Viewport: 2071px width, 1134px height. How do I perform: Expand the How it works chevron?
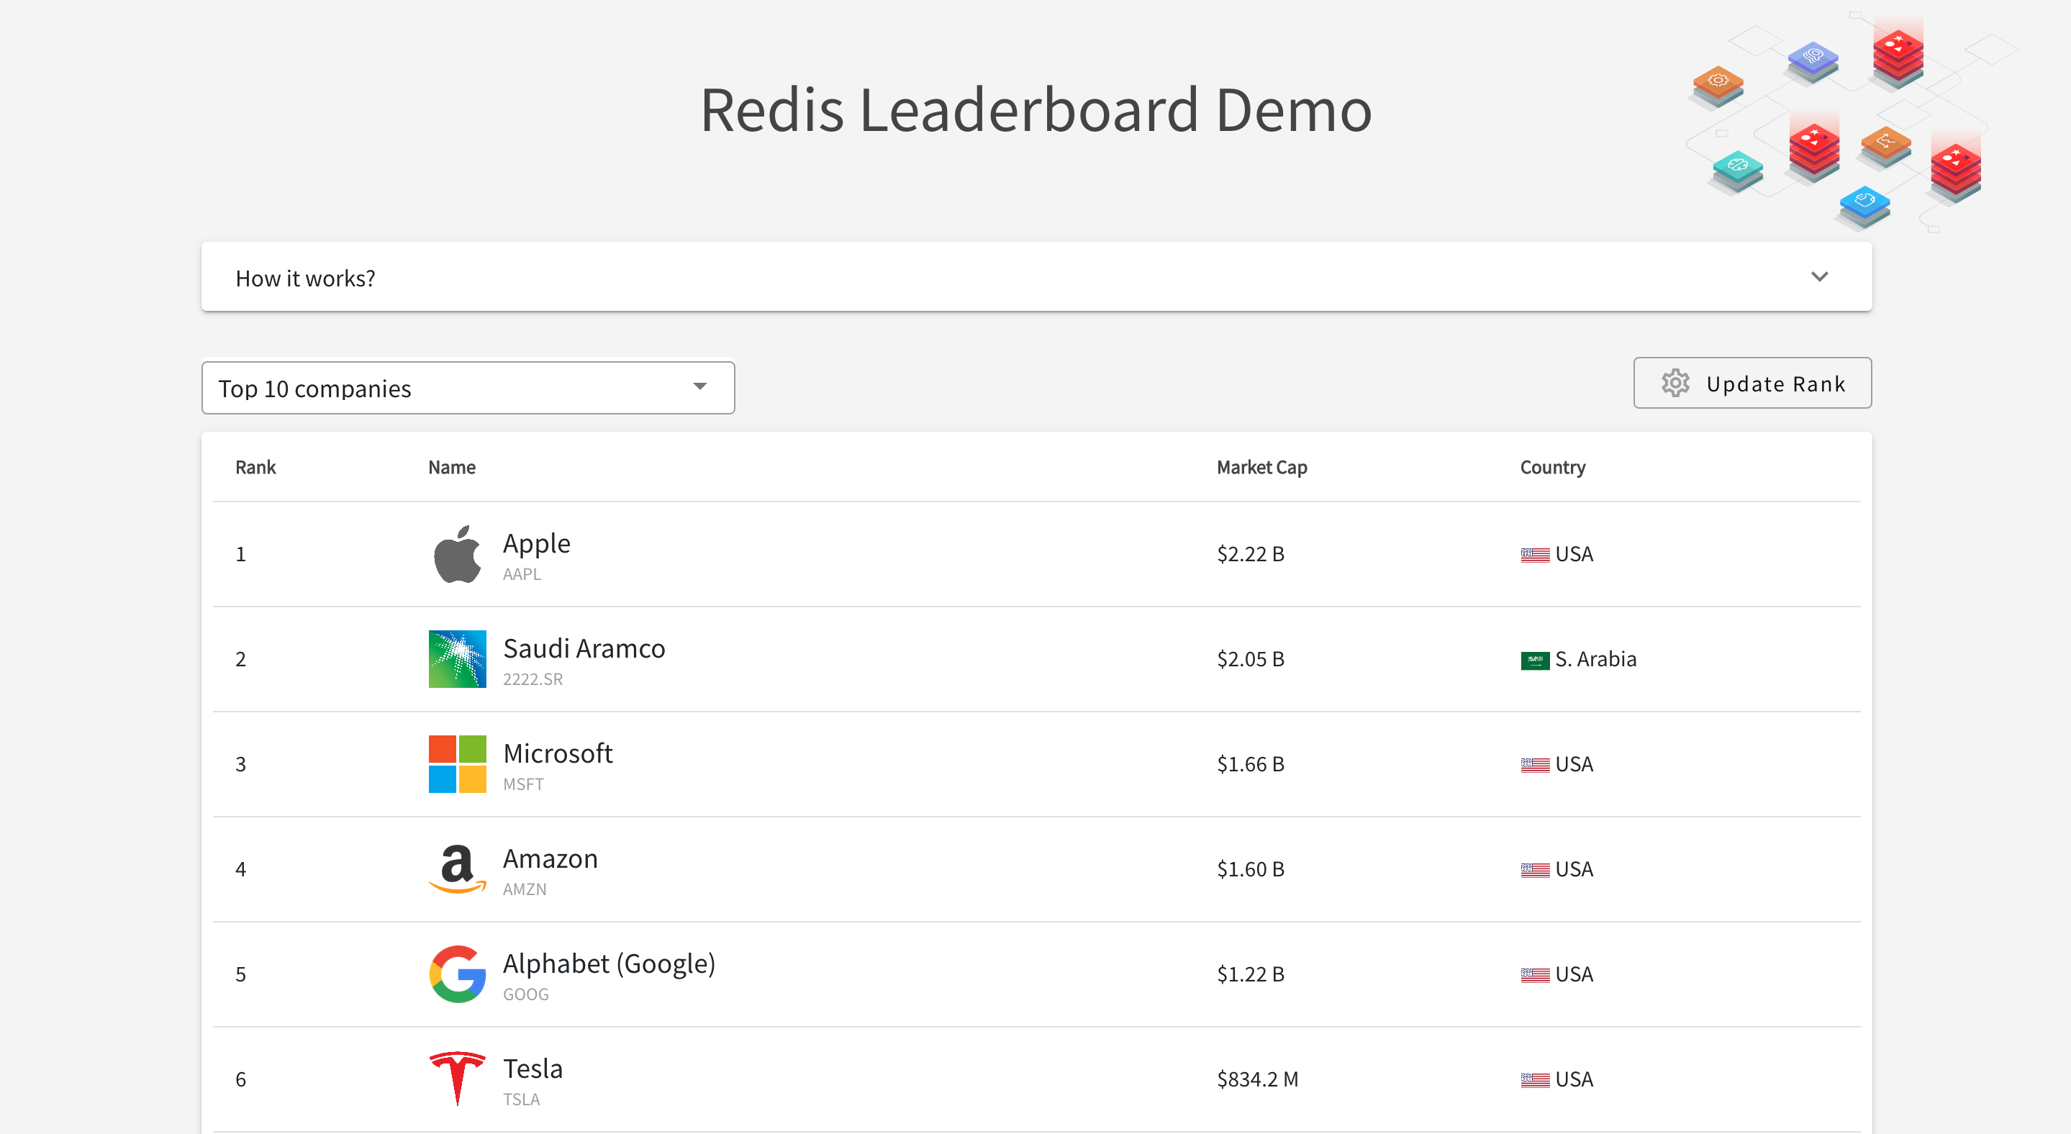point(1819,276)
